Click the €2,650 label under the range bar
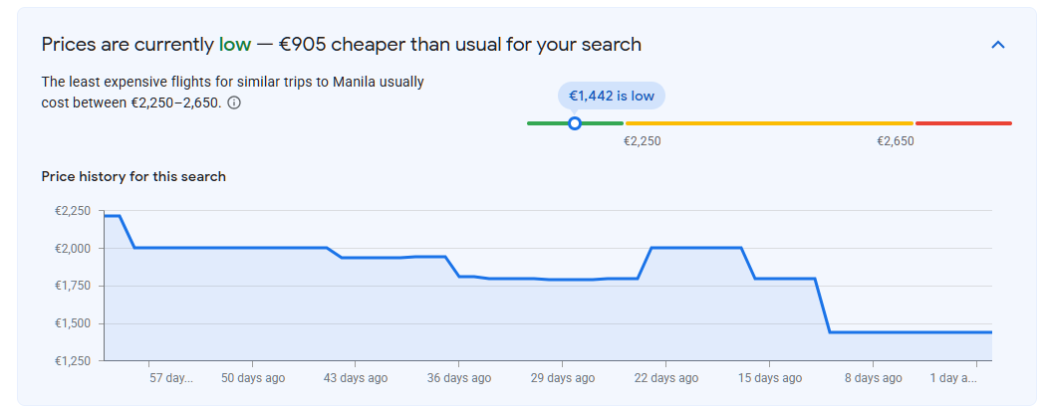The height and width of the screenshot is (410, 1044). pyautogui.click(x=895, y=141)
